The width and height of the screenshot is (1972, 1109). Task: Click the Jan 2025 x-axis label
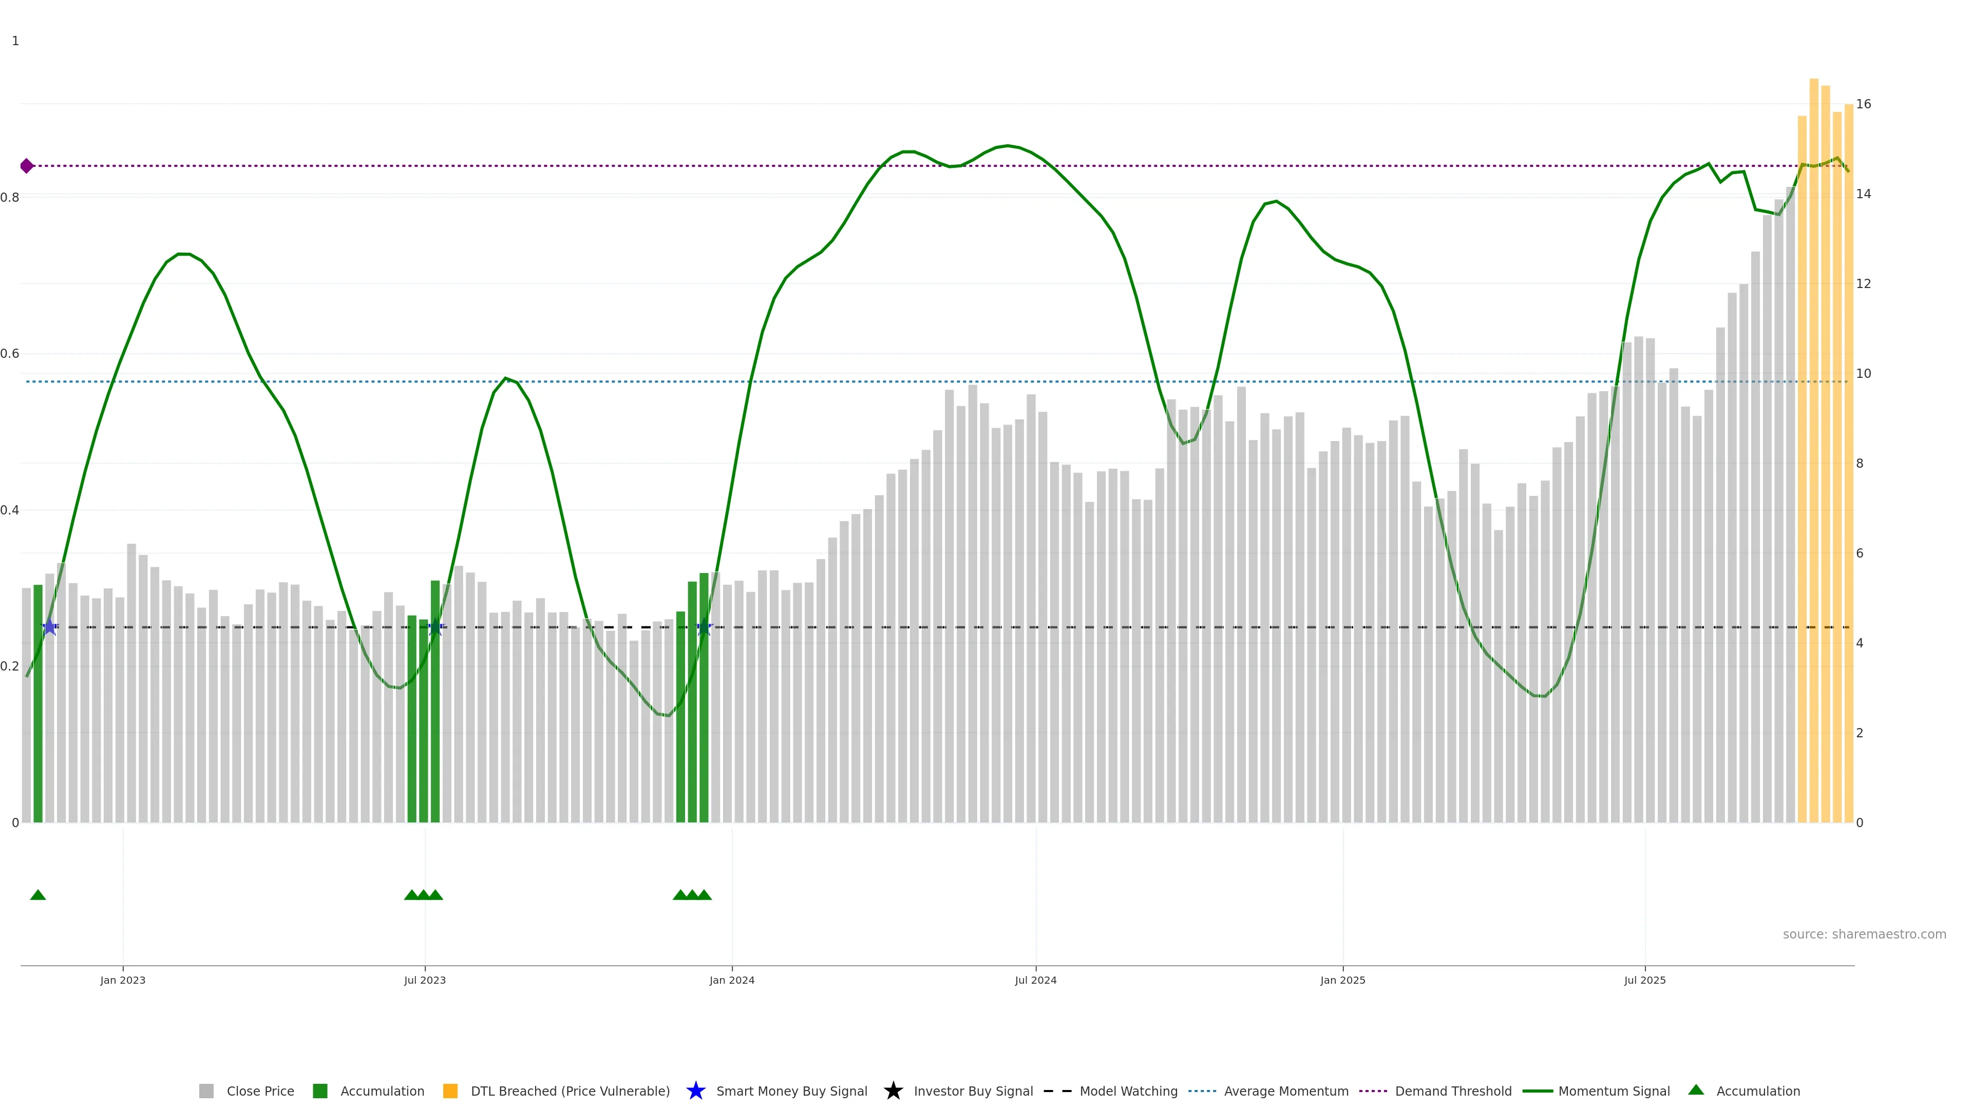tap(1342, 981)
